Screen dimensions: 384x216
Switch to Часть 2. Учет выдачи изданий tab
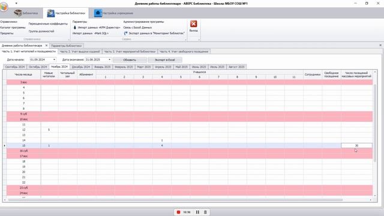click(x=80, y=52)
